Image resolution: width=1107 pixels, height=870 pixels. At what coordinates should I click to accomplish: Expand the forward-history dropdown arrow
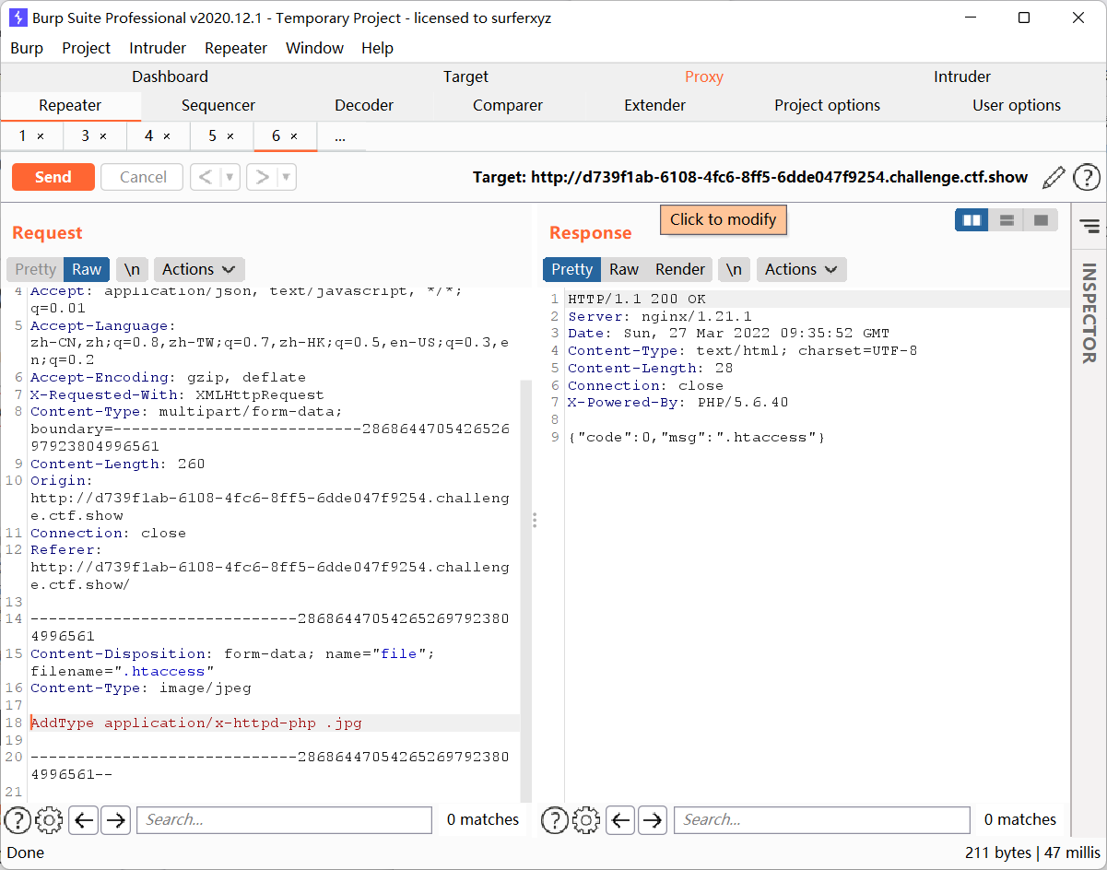[x=287, y=177]
